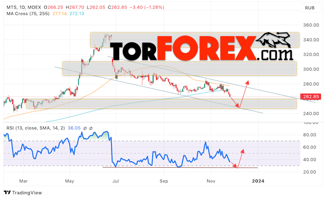Click the RSI (13, close, SMA, 14, 2) legend
The width and height of the screenshot is (327, 199).
tap(35, 128)
